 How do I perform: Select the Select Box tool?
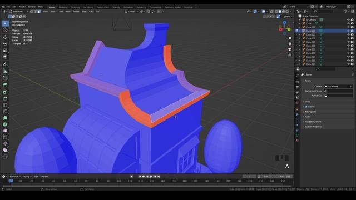click(5, 23)
